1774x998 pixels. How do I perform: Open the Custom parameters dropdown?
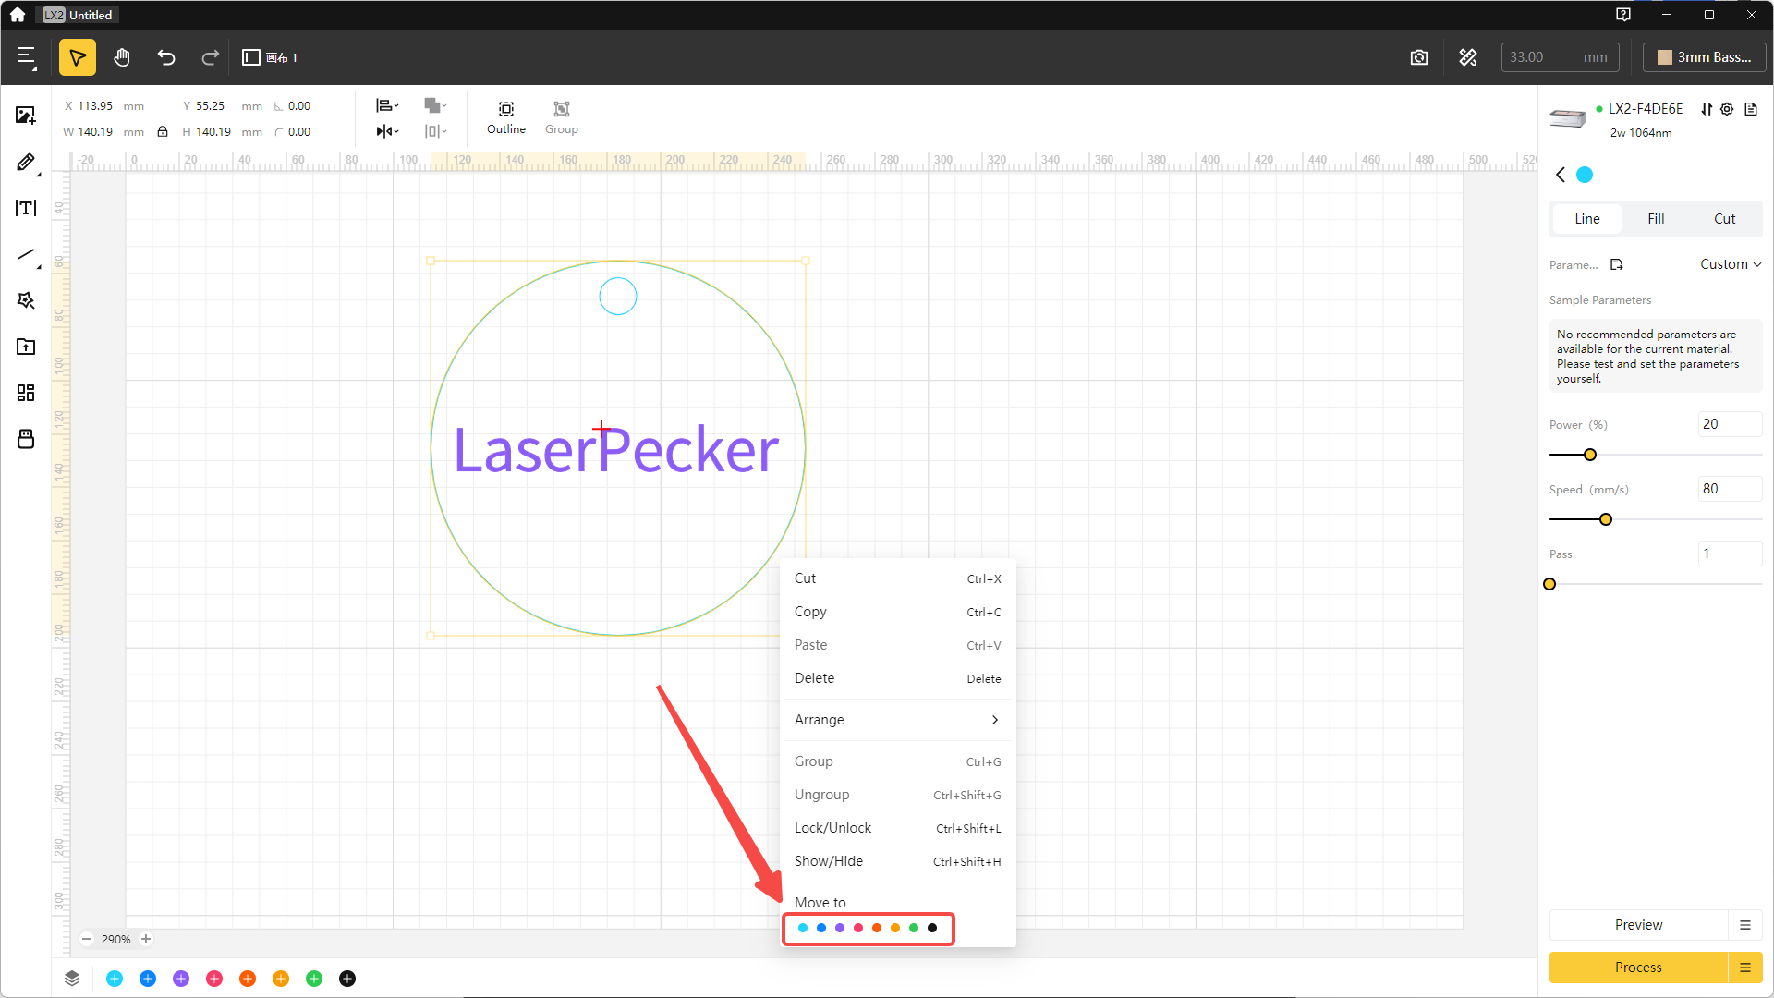pyautogui.click(x=1730, y=264)
